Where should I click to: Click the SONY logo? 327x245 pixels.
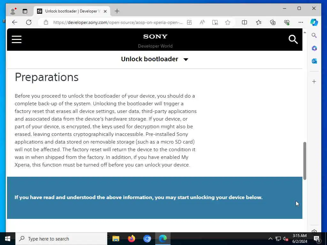(x=155, y=37)
